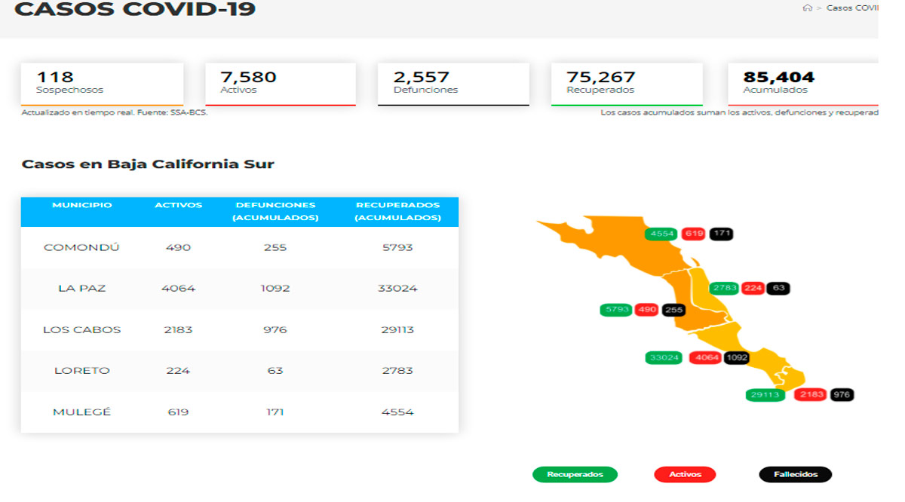Toggle visibility of Activos on the map
905x502 pixels.
684,474
